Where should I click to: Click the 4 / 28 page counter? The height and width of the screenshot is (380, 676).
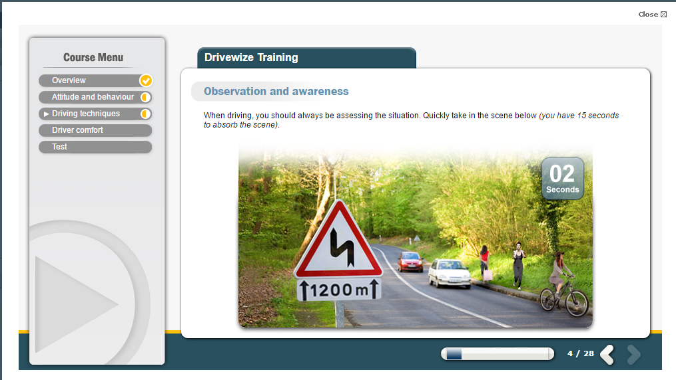580,353
